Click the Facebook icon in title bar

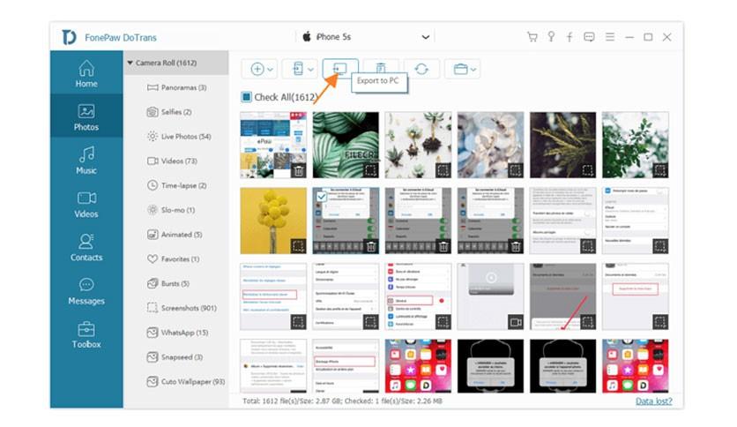point(569,37)
